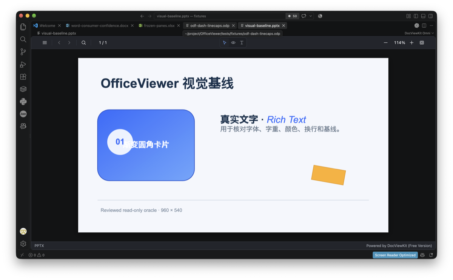This screenshot has width=453, height=280.
Task: Open the Source Control view
Action: (23, 52)
